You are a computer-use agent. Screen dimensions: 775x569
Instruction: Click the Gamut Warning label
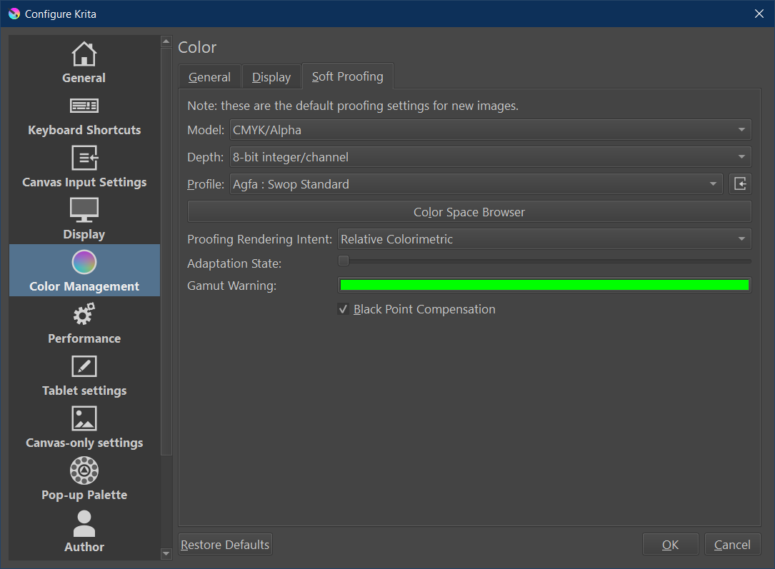pos(232,286)
